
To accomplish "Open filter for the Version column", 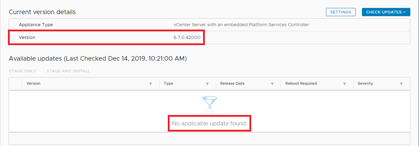I will pos(151,84).
